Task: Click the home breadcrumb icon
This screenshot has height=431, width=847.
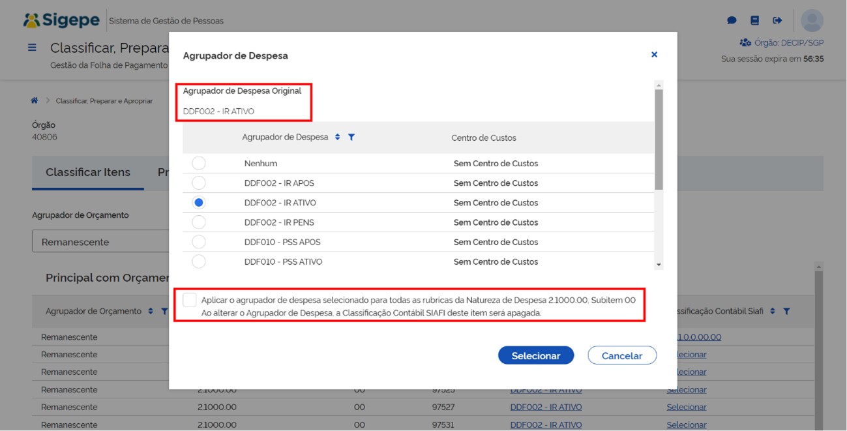Action: pos(35,100)
